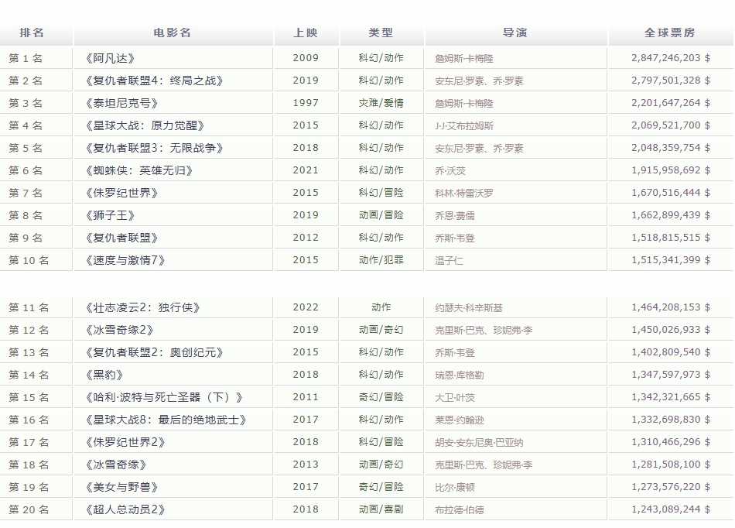Image resolution: width=735 pixels, height=528 pixels.
Task: Click director name 布拉德·伯德
Action: coord(460,510)
